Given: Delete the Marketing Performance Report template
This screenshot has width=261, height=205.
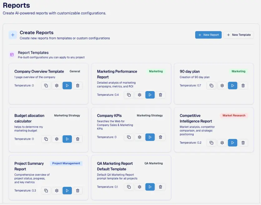Looking at the screenshot, I should 160,95.
